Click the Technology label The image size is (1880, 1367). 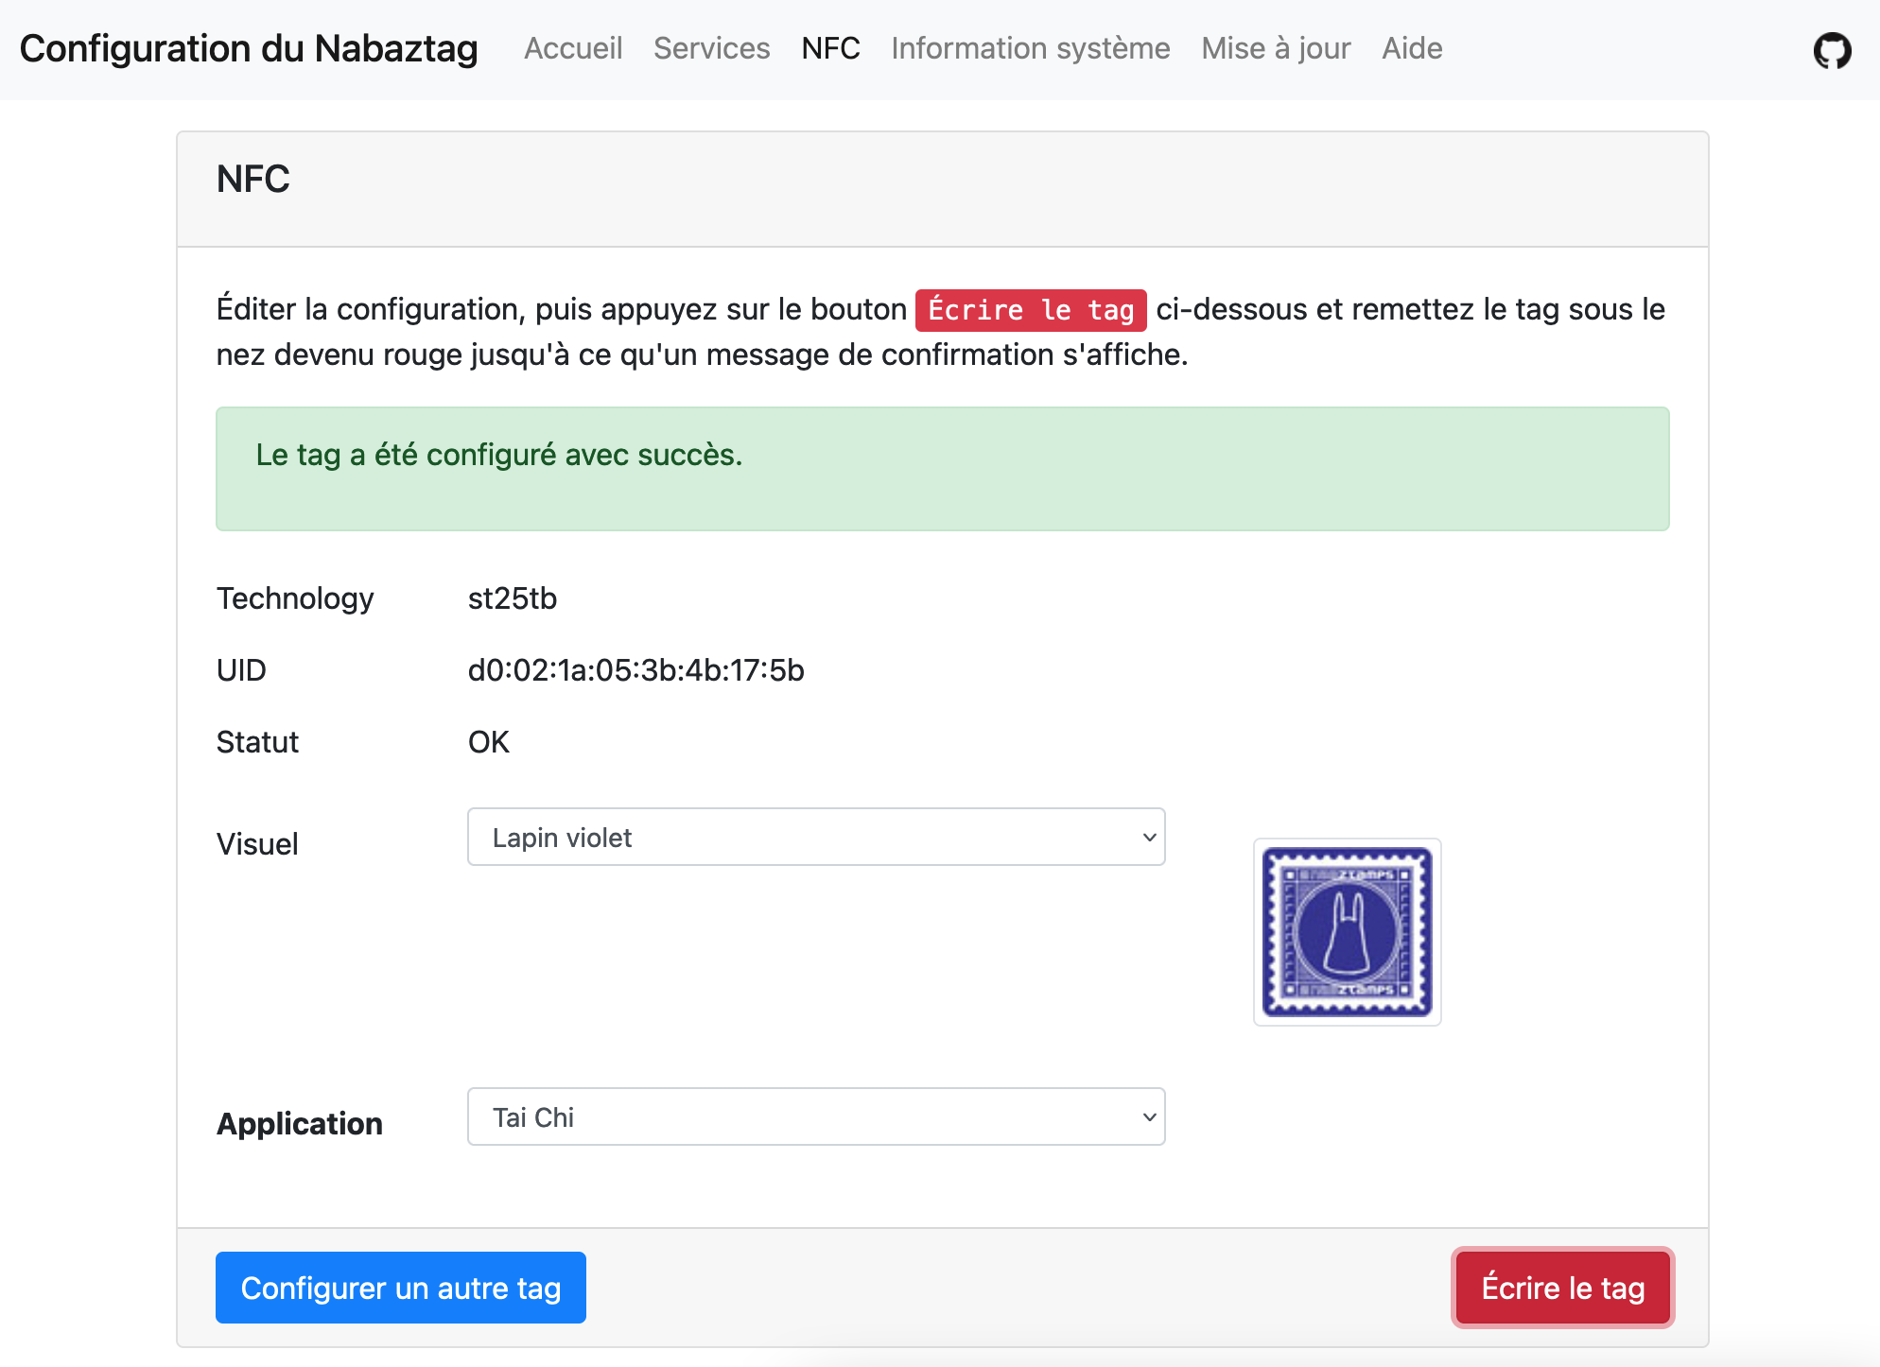295,598
